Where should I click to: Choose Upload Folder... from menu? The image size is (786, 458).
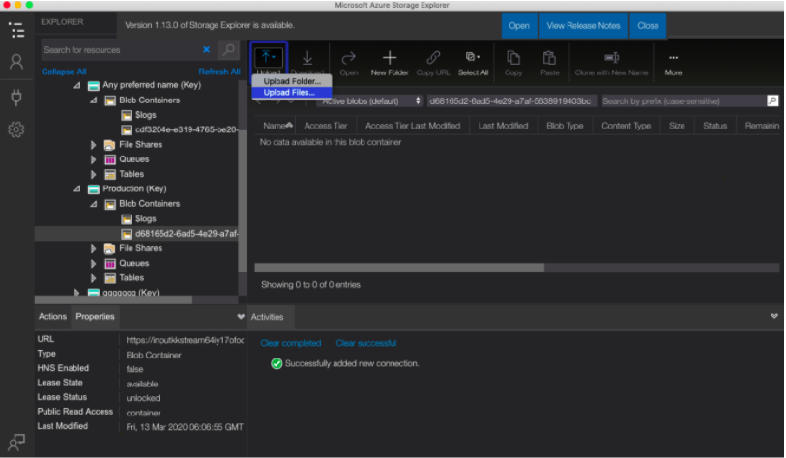click(292, 81)
